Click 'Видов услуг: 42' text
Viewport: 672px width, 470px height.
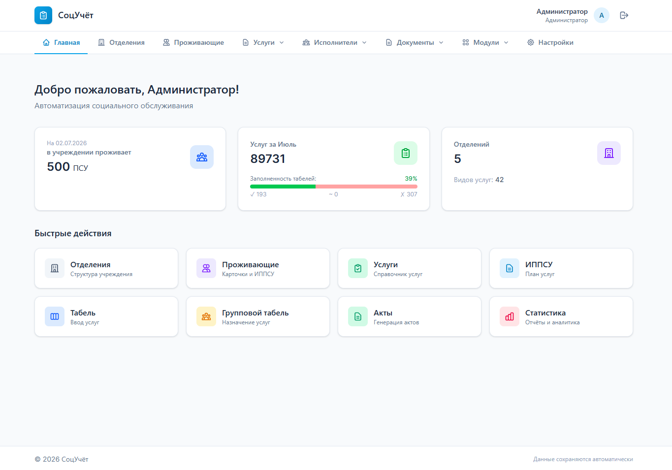click(479, 180)
